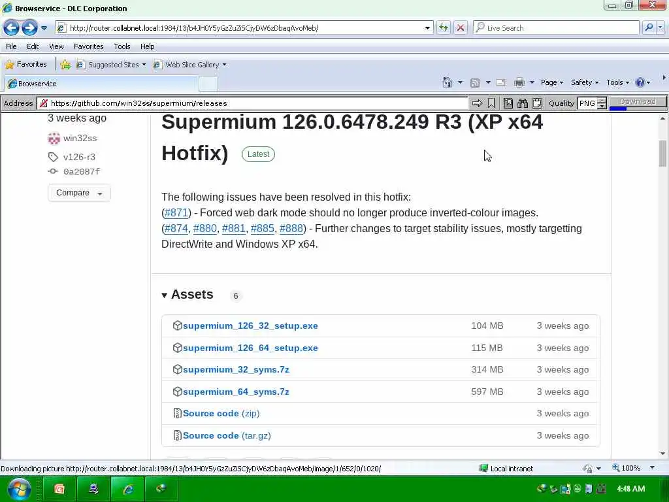Go forward with the IE Forward arrow

29,28
